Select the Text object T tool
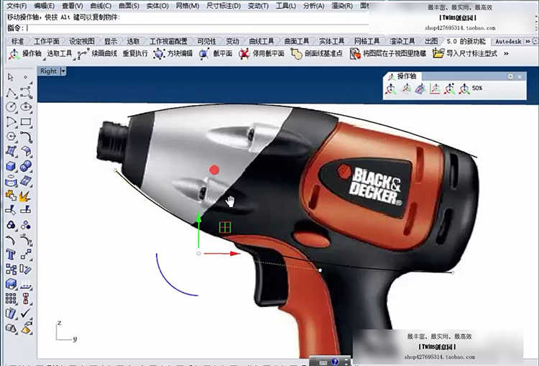 coord(11,255)
